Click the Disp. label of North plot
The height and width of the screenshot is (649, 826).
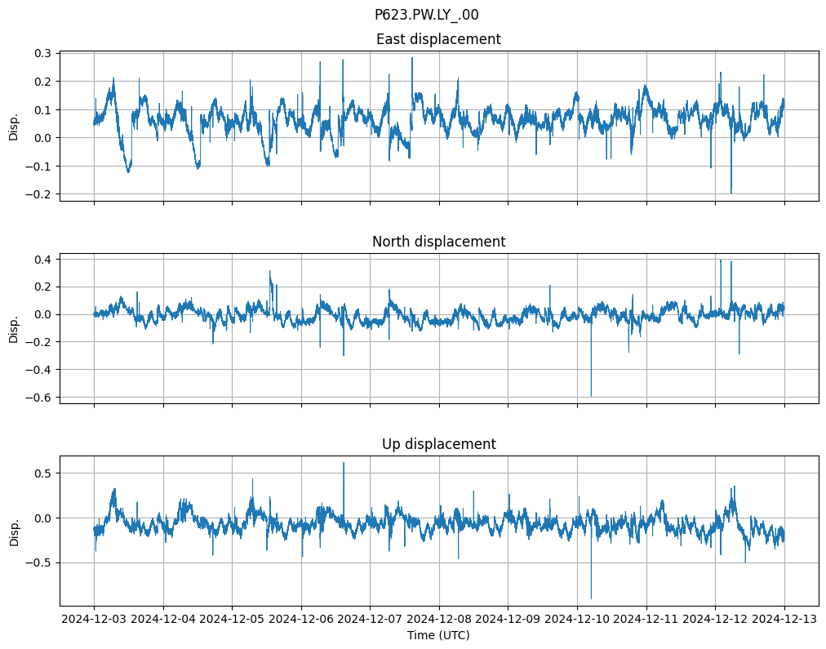point(14,328)
